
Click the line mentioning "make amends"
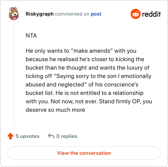(x=81, y=51)
